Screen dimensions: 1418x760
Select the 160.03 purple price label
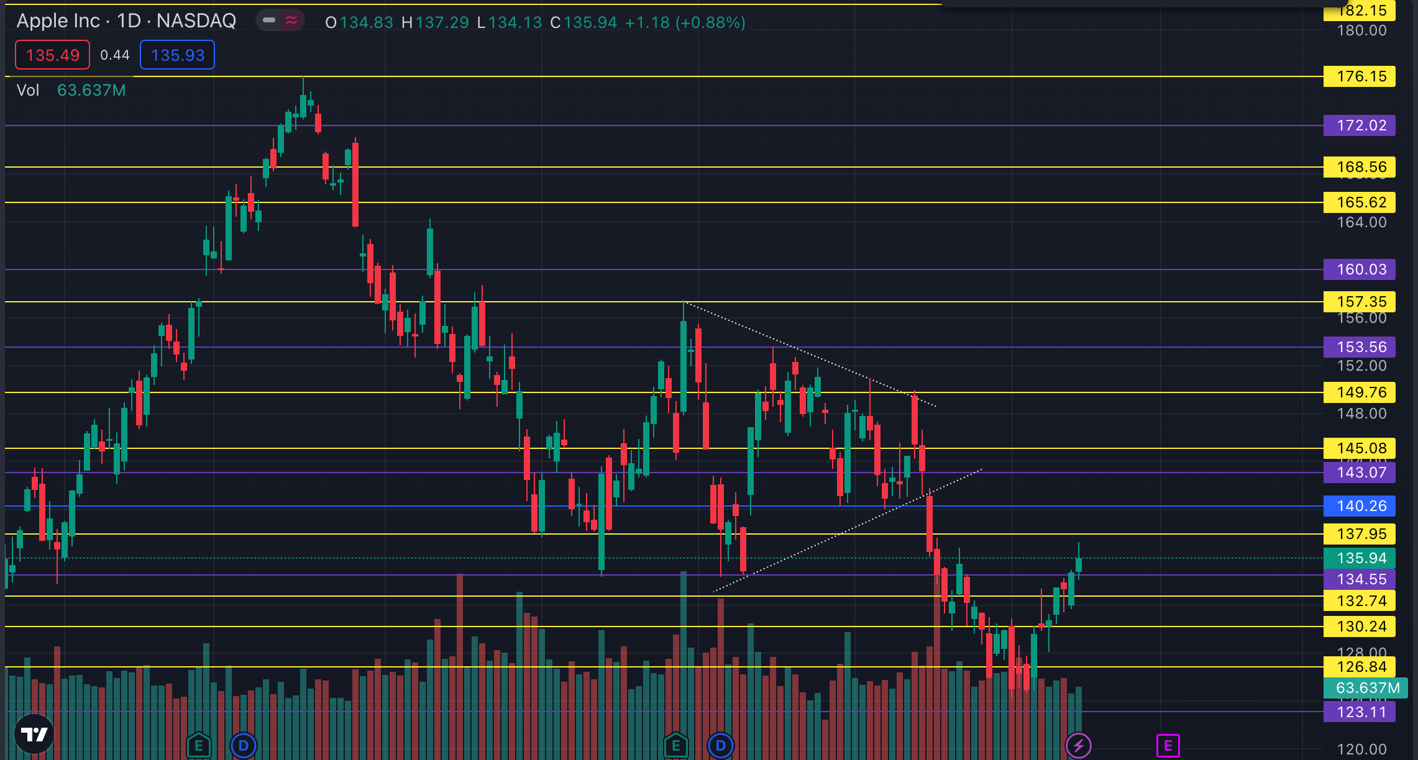(x=1360, y=269)
